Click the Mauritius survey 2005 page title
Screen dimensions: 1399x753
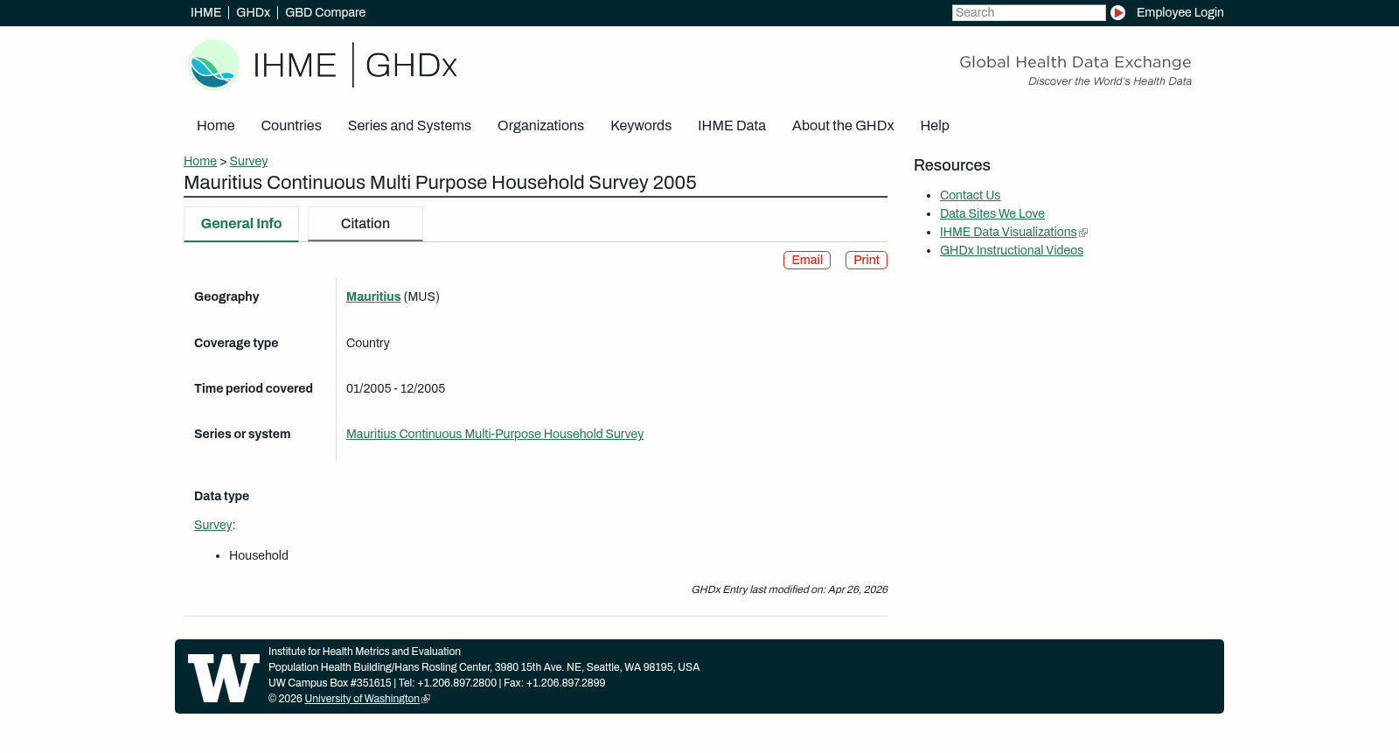click(440, 183)
